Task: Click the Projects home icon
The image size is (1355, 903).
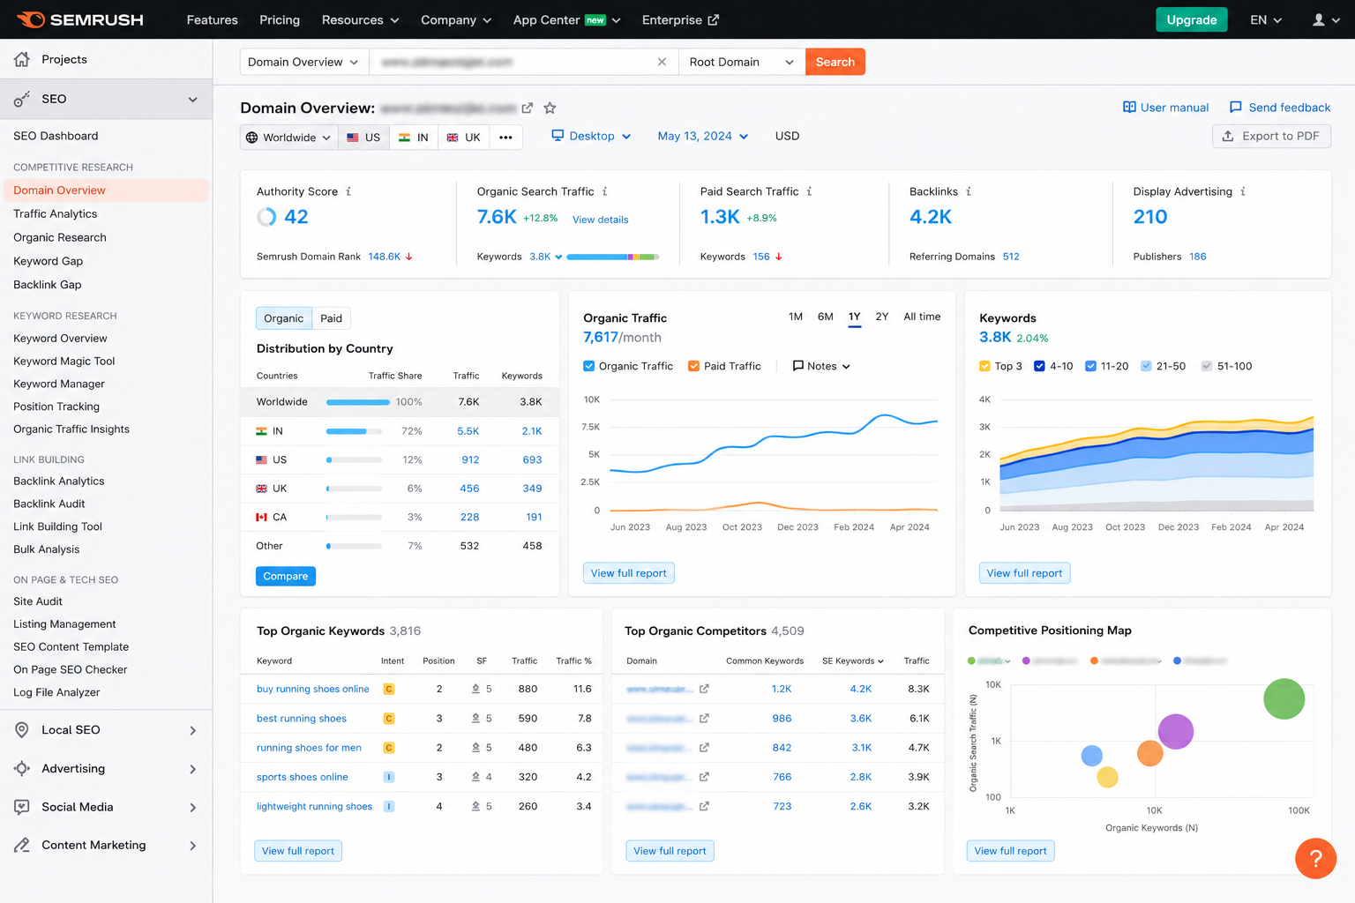Action: 22,59
